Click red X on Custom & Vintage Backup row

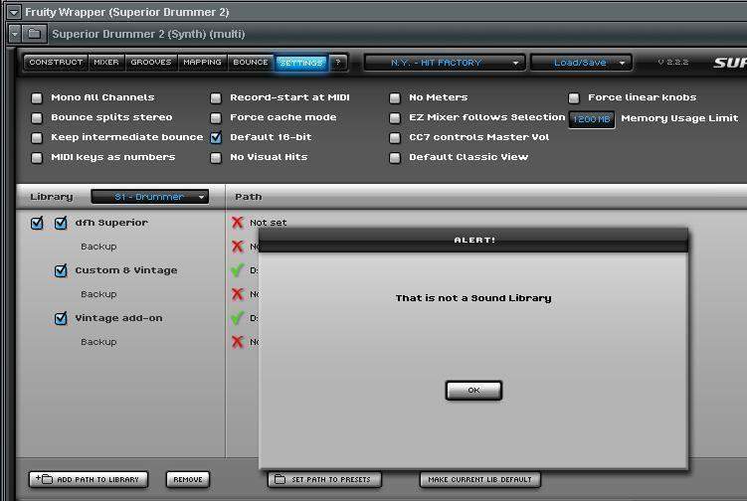[238, 293]
